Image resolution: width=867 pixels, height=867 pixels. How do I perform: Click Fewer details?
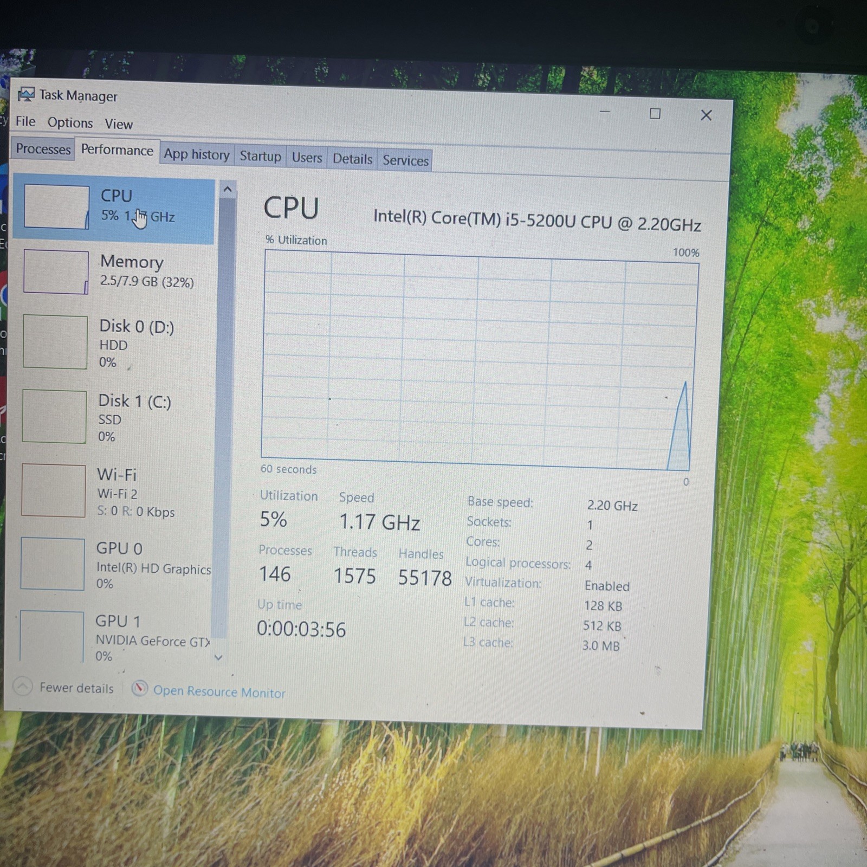76,688
